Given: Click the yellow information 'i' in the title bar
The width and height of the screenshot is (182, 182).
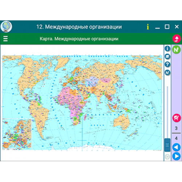Looking at the screenshot, I should pos(148,27).
